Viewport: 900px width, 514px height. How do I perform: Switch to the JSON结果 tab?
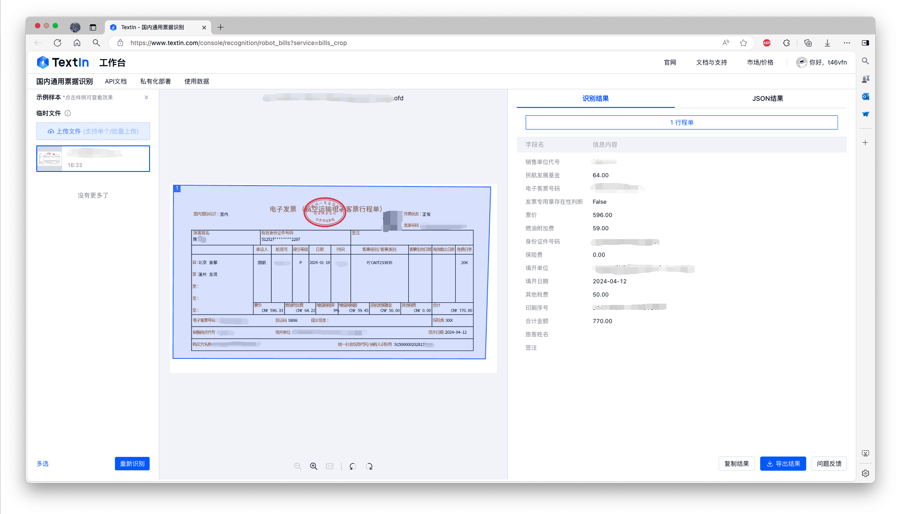(x=768, y=99)
